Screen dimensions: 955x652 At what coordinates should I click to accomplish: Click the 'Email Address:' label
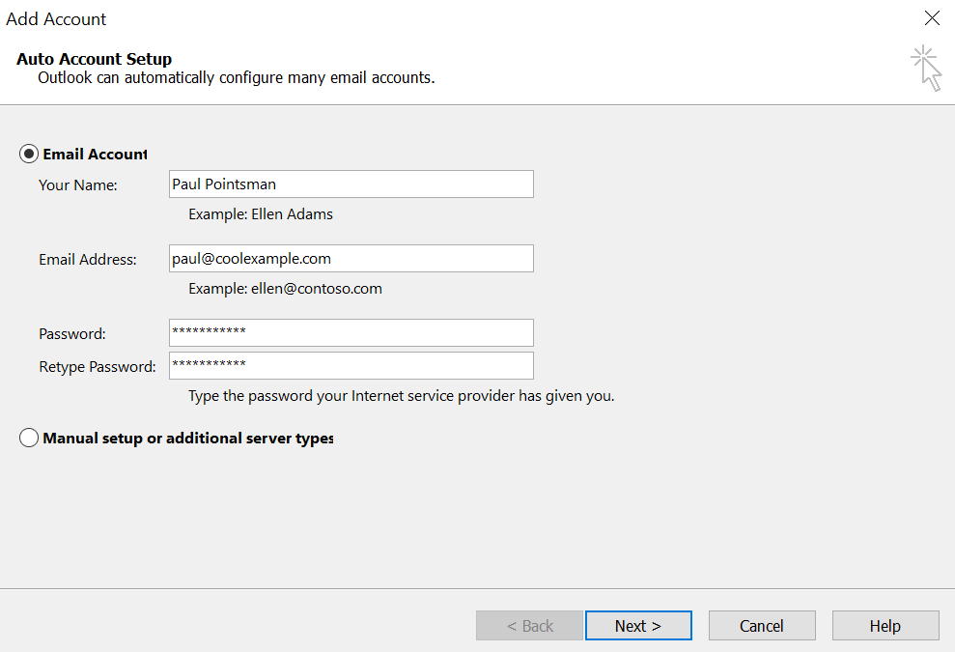[x=88, y=260]
